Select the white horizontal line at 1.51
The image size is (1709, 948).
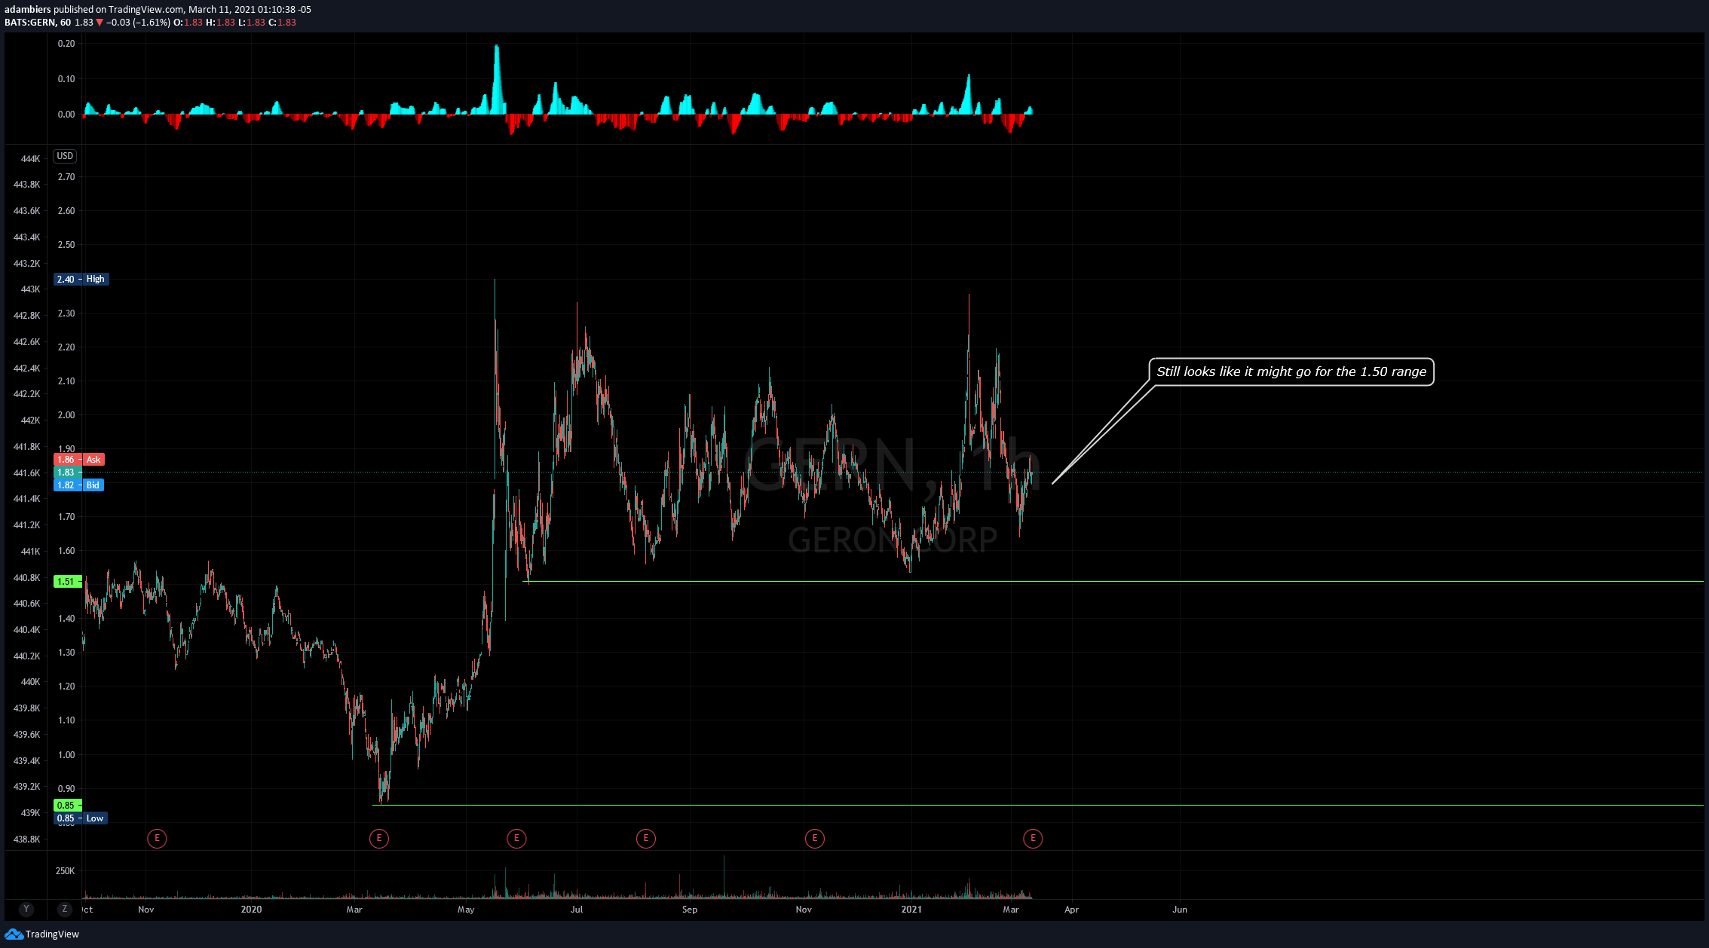tap(1113, 581)
